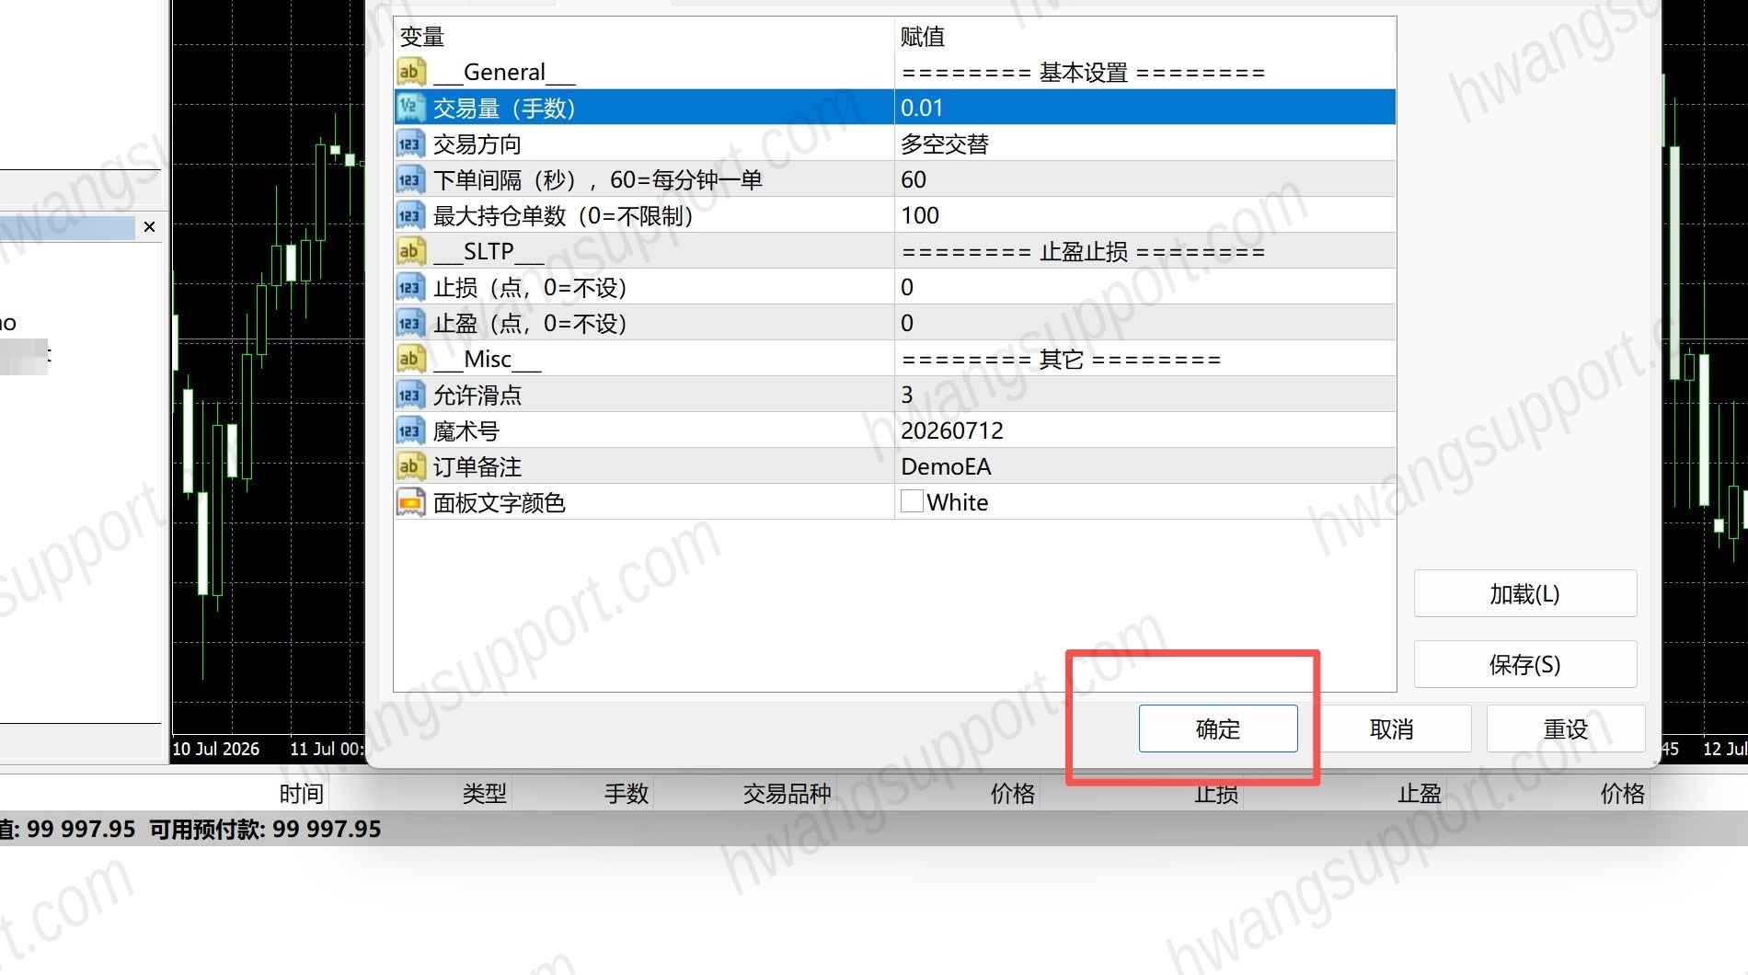Click the icon beside 魔术号
Screen dimensions: 1748x975
coord(410,430)
